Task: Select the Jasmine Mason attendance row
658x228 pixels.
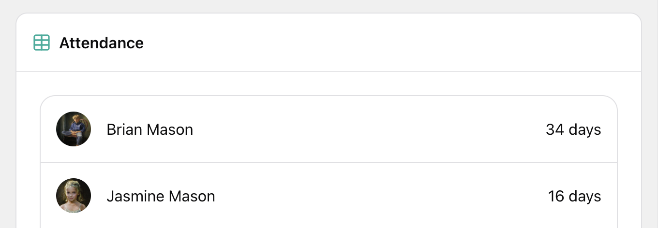Action: 329,196
